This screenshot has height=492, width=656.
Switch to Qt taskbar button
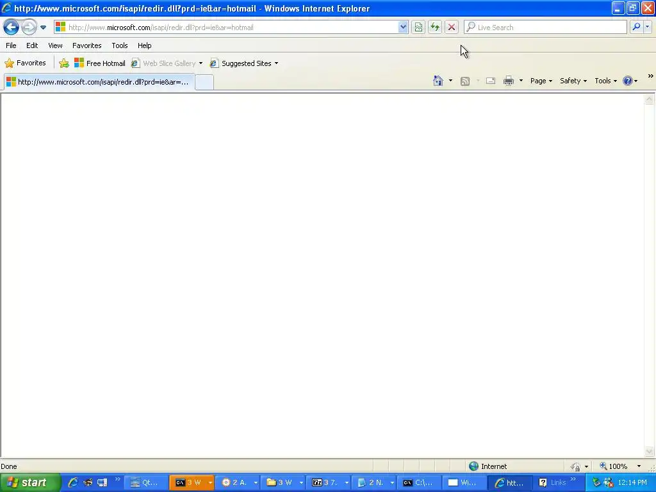click(x=145, y=482)
